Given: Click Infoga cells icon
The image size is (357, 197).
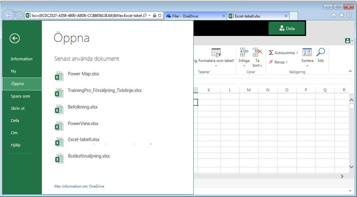Looking at the screenshot, I should [244, 52].
